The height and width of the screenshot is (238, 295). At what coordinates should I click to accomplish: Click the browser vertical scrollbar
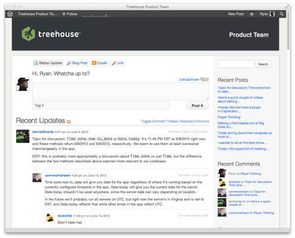pyautogui.click(x=288, y=30)
